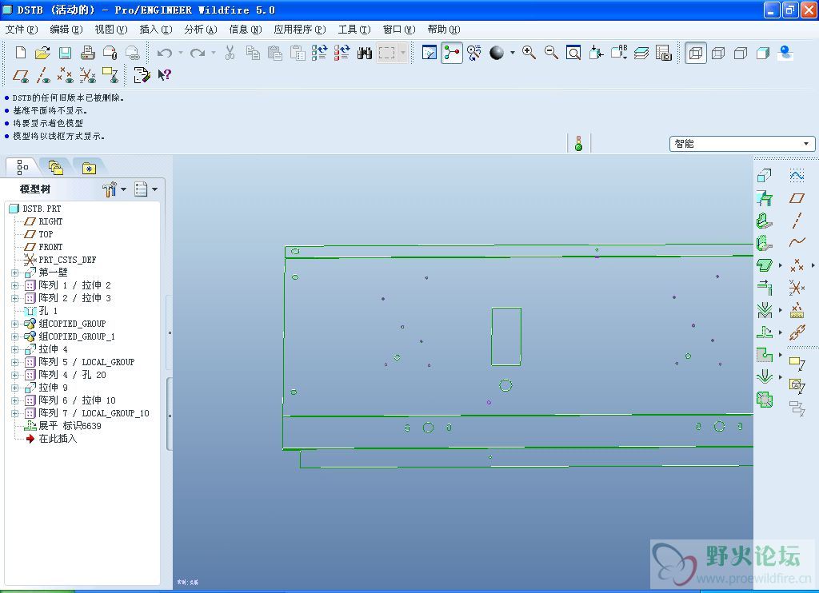Click the shaded sphere appearance icon
Image resolution: width=819 pixels, height=593 pixels.
pos(497,53)
